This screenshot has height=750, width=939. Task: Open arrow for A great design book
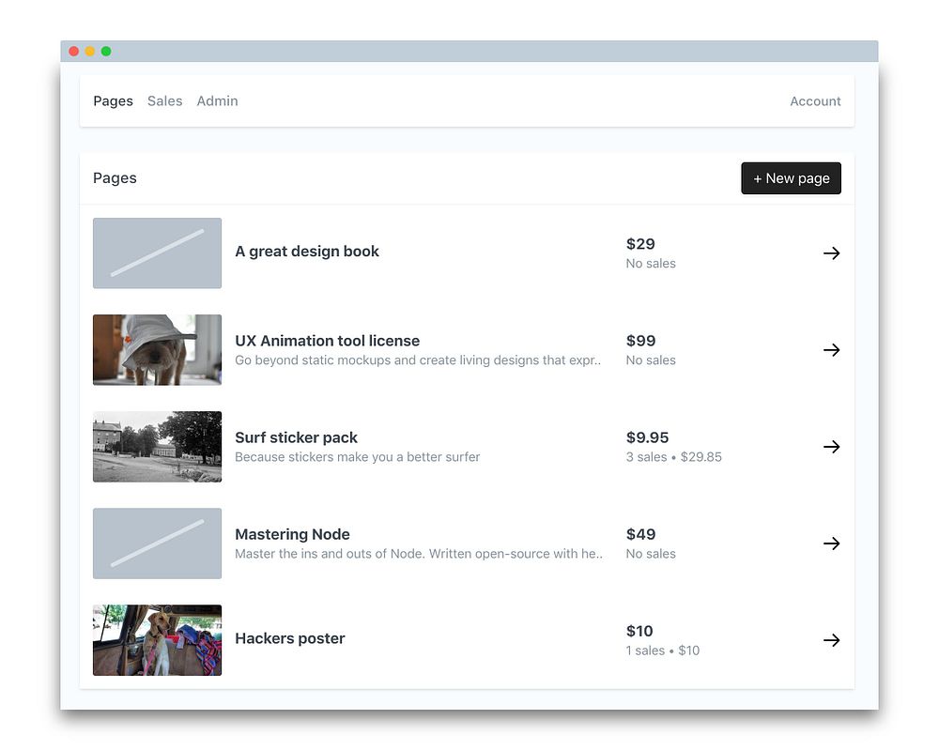tap(831, 253)
